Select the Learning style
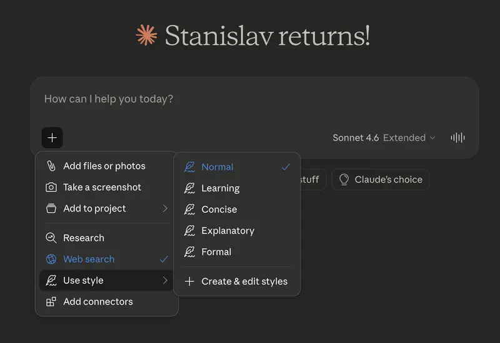 click(221, 188)
